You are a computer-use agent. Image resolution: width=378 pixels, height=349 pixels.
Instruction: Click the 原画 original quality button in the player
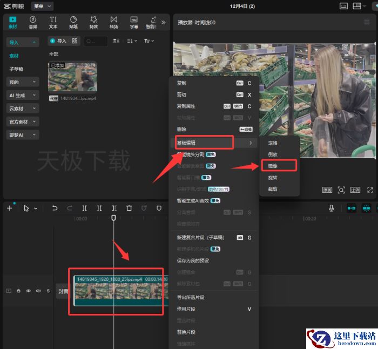point(327,190)
